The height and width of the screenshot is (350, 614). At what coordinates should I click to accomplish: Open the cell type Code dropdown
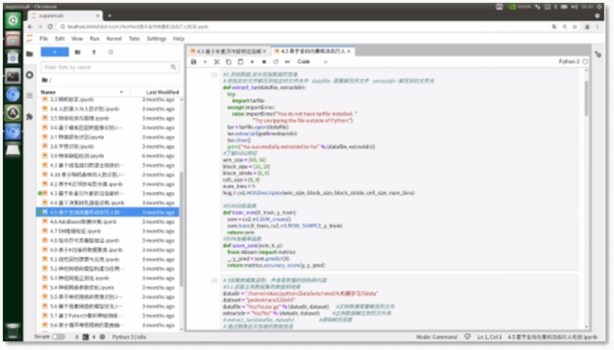coord(312,62)
